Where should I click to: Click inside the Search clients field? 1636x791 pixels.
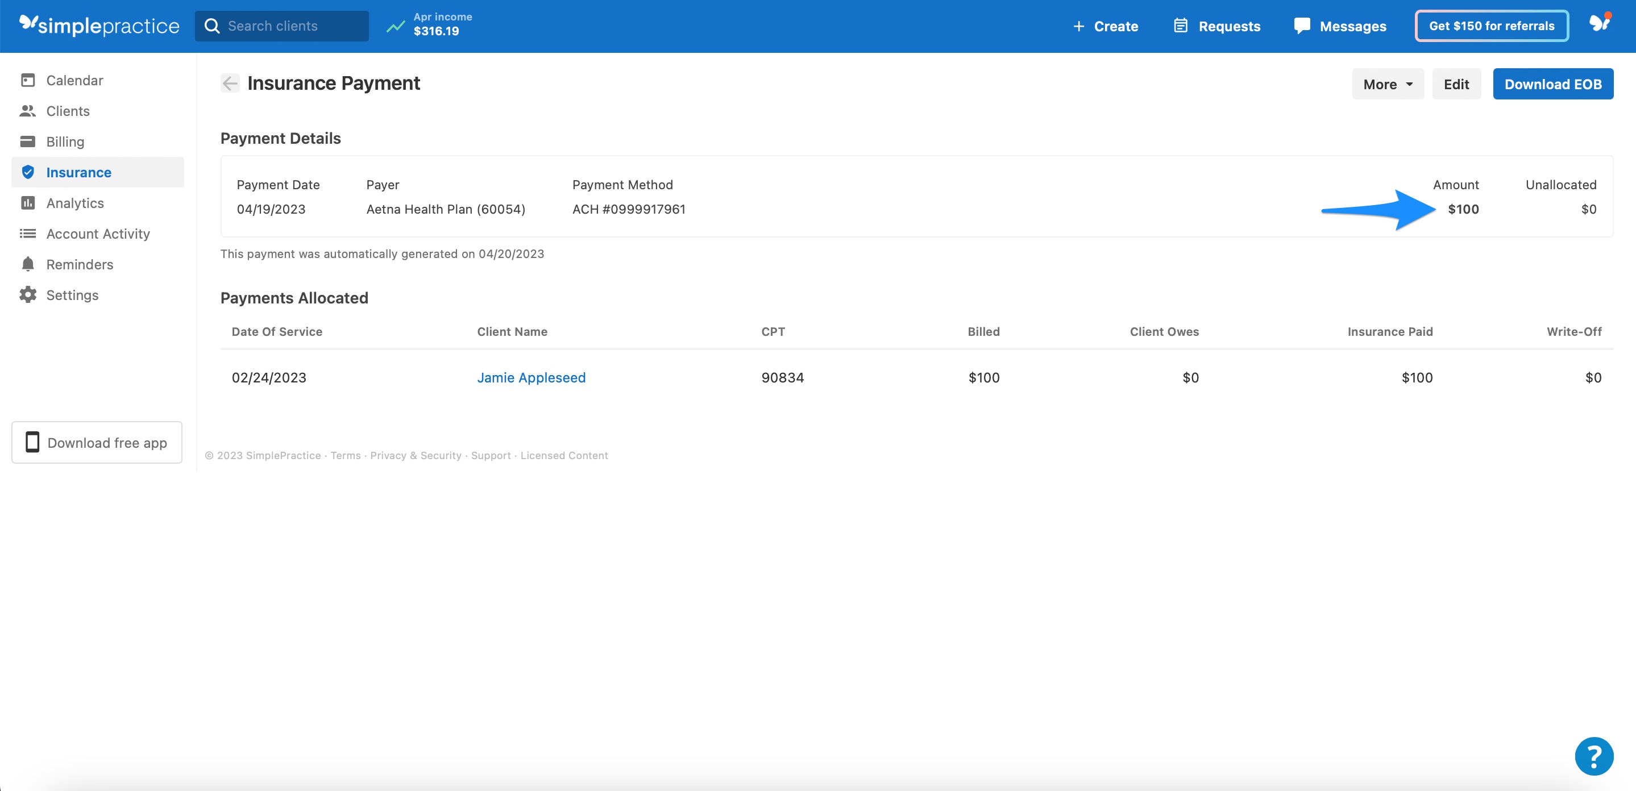pos(282,26)
